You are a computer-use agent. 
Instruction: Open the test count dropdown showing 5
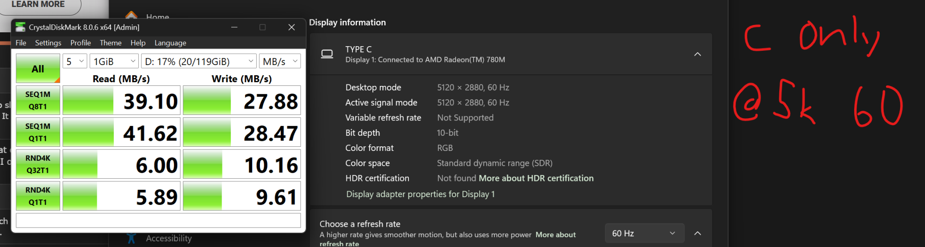(x=75, y=61)
